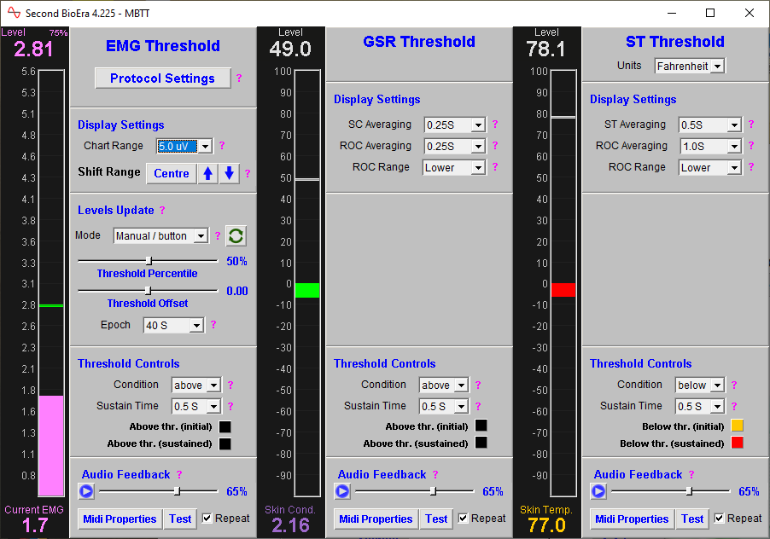Click the help icon beside SC Averaging
Viewport: 770px width, 539px height.
[494, 125]
